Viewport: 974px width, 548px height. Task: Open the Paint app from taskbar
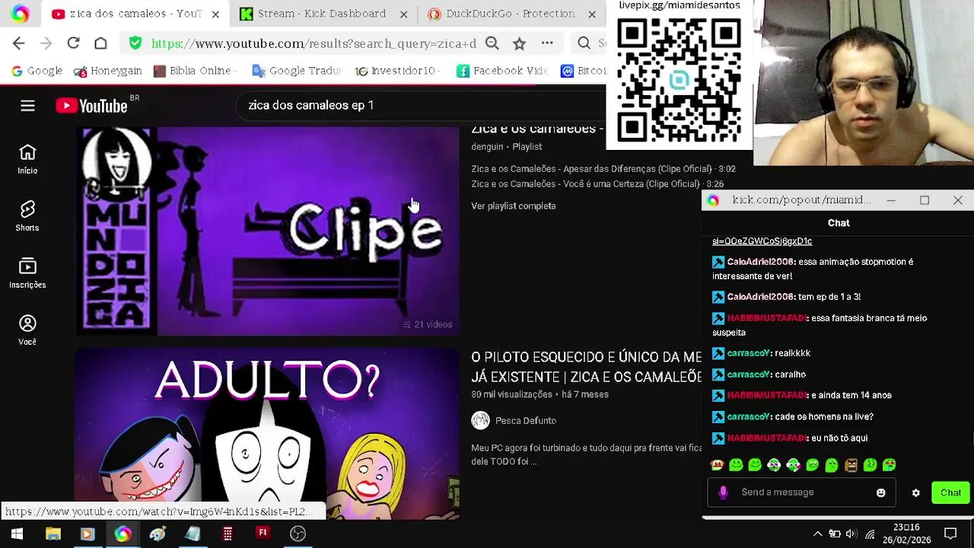pyautogui.click(x=158, y=534)
